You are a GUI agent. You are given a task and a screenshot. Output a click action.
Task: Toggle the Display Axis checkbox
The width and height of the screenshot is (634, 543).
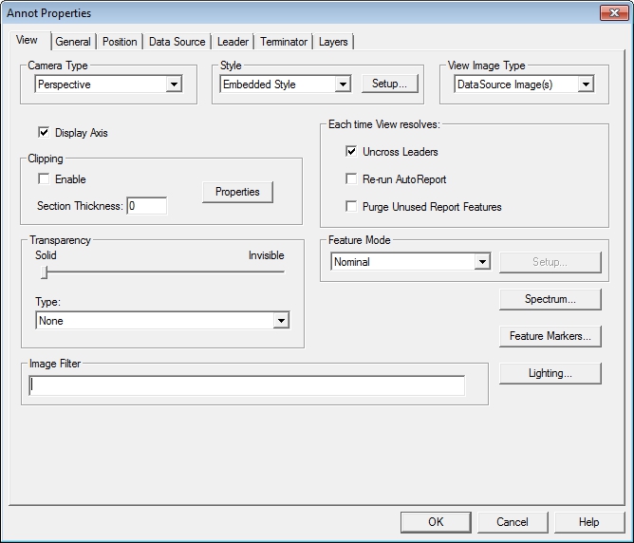coord(44,133)
